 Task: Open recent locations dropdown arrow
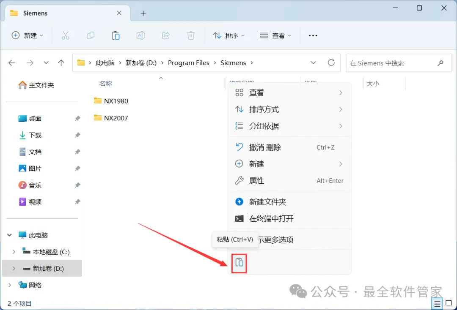(x=46, y=63)
